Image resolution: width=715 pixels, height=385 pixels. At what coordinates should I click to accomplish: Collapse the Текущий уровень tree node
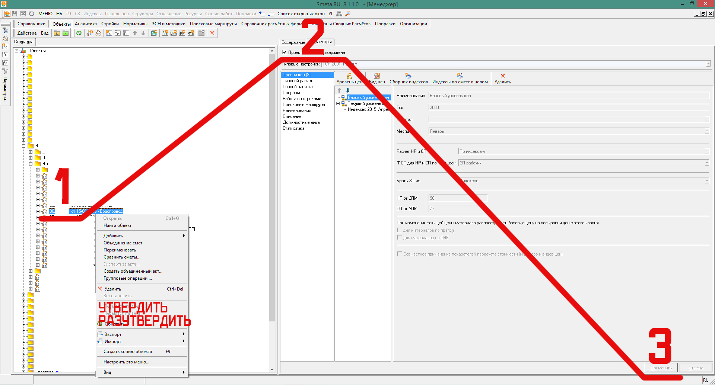[x=338, y=103]
